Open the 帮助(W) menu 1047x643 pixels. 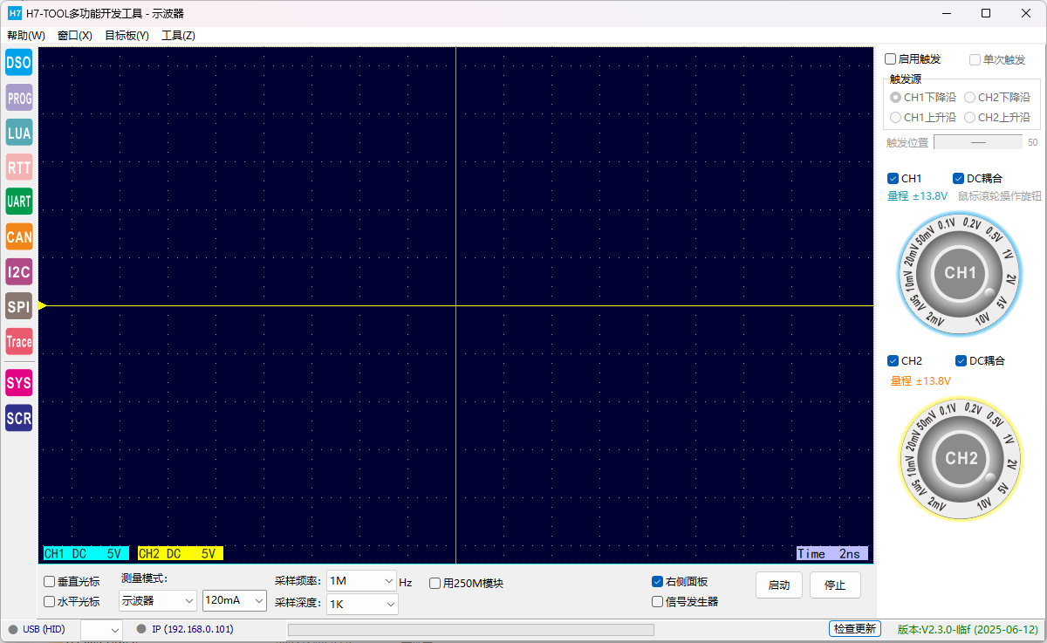pyautogui.click(x=26, y=36)
